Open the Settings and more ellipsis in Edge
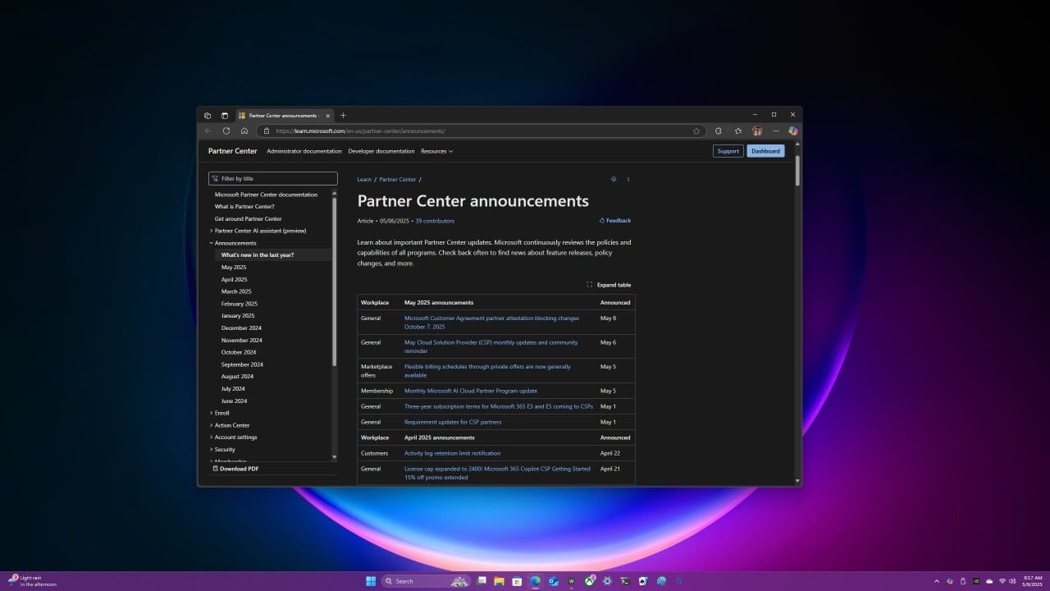1050x591 pixels. pyautogui.click(x=776, y=131)
